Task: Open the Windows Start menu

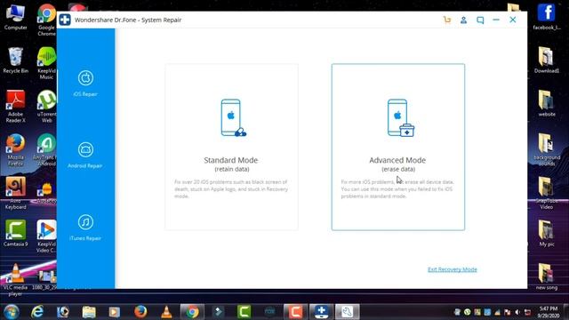Action: (x=12, y=312)
